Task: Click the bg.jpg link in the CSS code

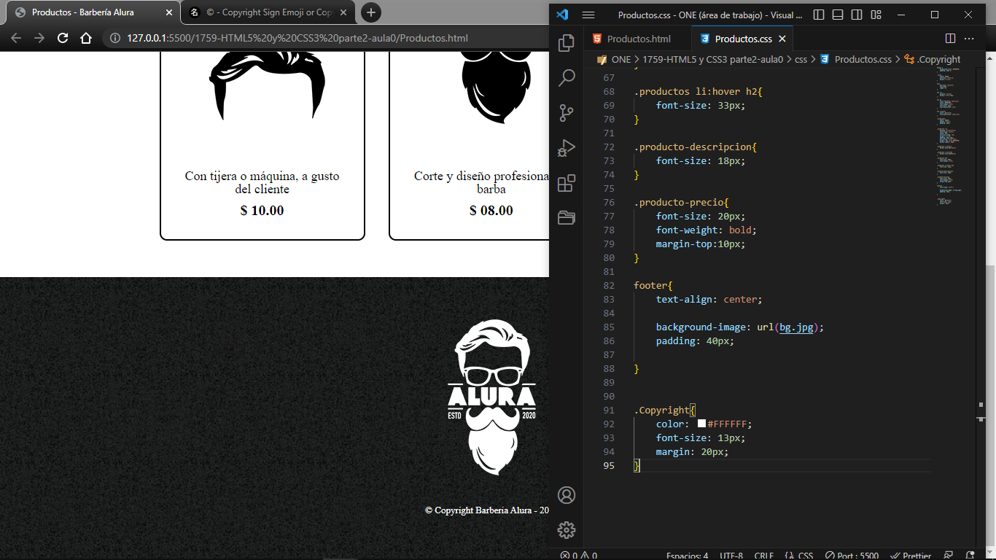Action: [x=796, y=327]
